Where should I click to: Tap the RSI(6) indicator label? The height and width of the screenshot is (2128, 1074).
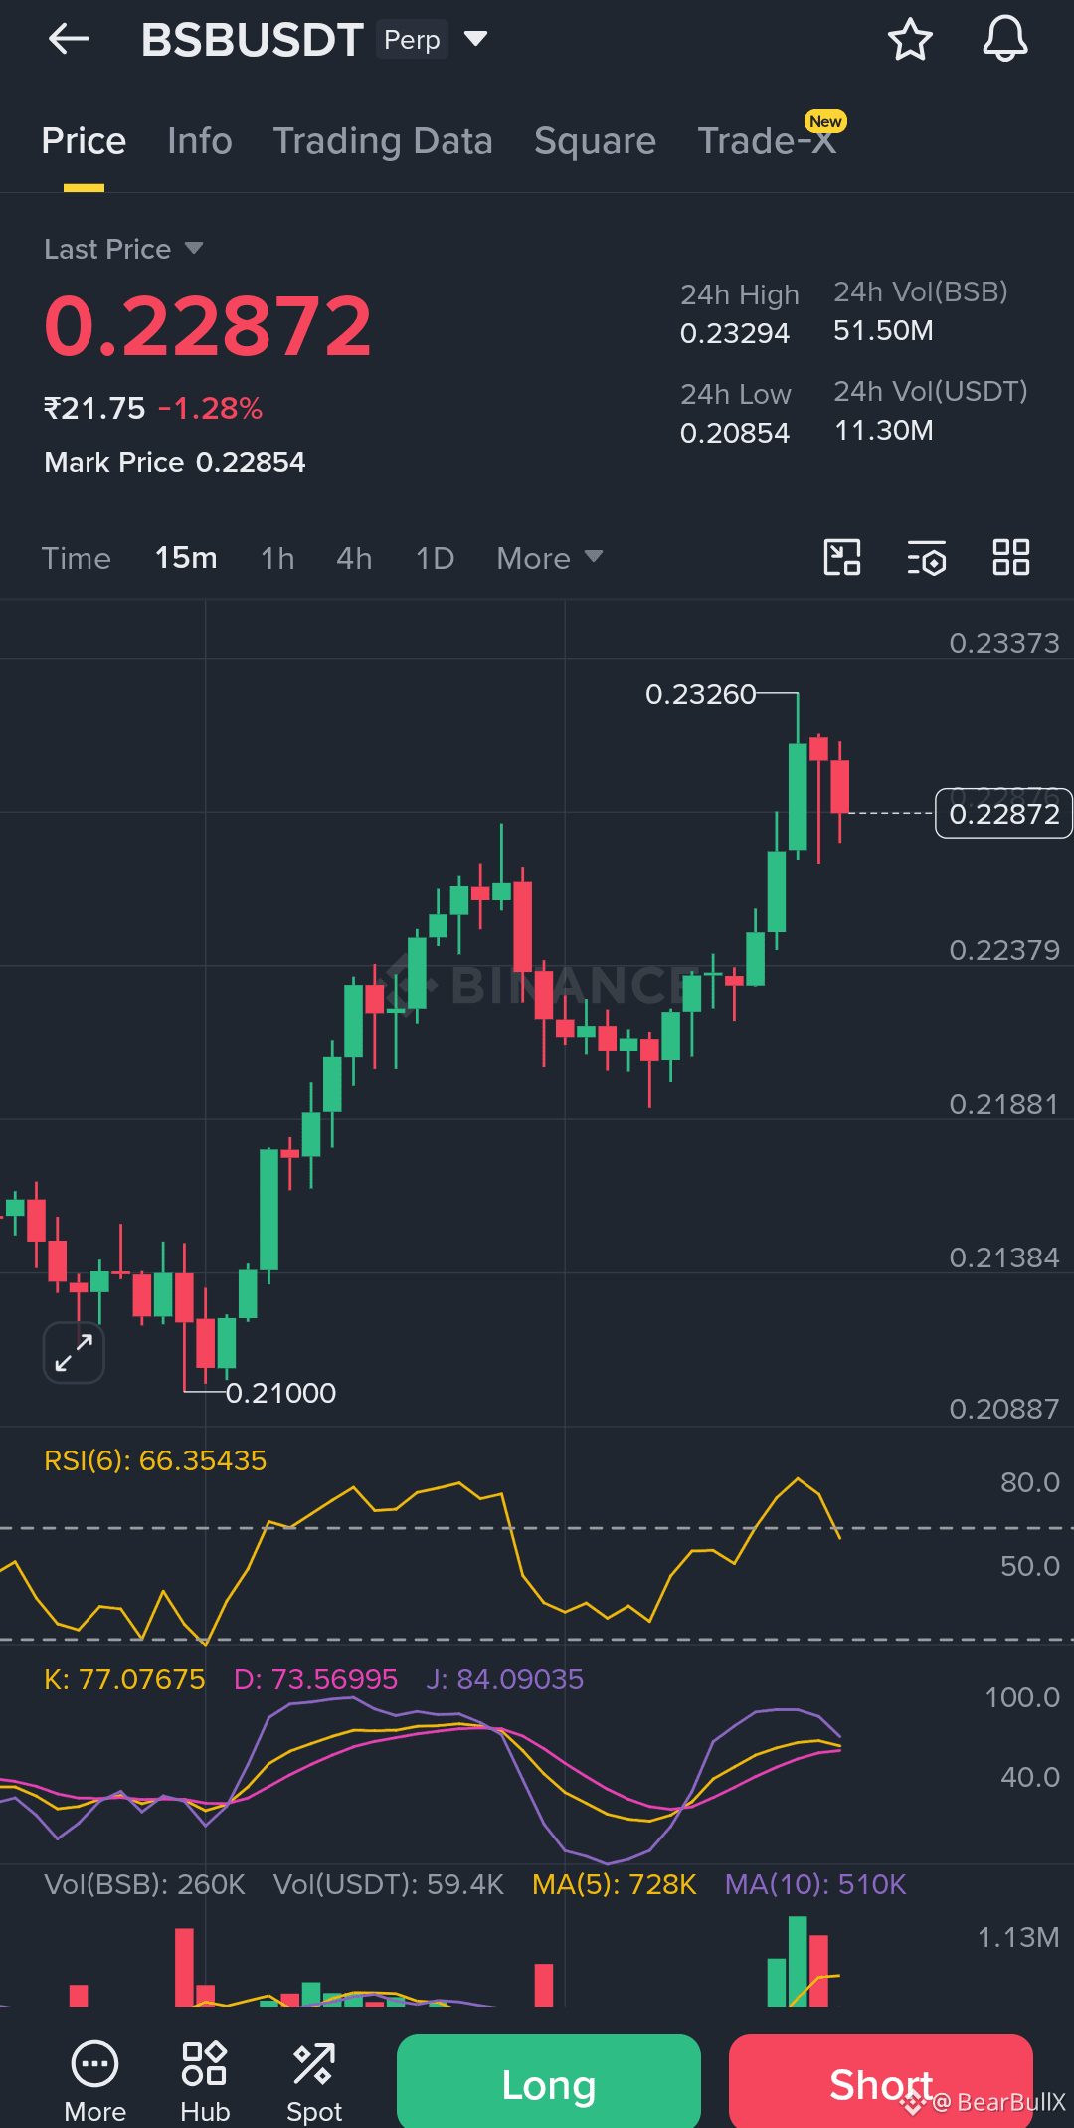point(155,1460)
